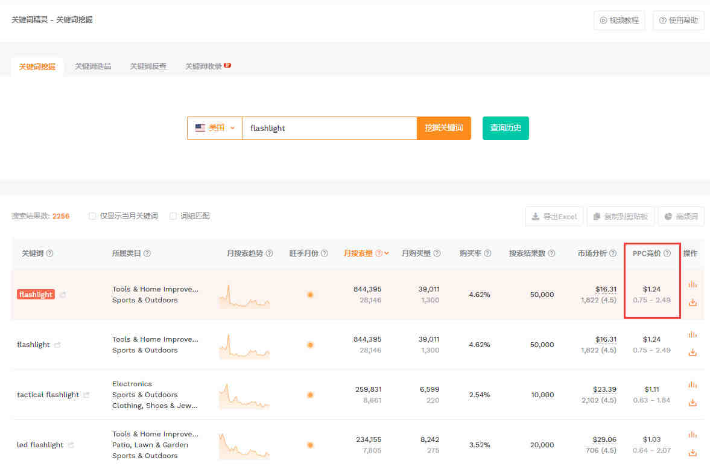Show help icon beside PPC竞价 header
The image size is (710, 469).
point(667,254)
